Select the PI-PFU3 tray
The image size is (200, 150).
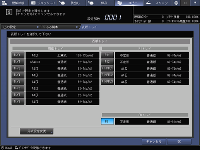pyautogui.click(x=107, y=82)
